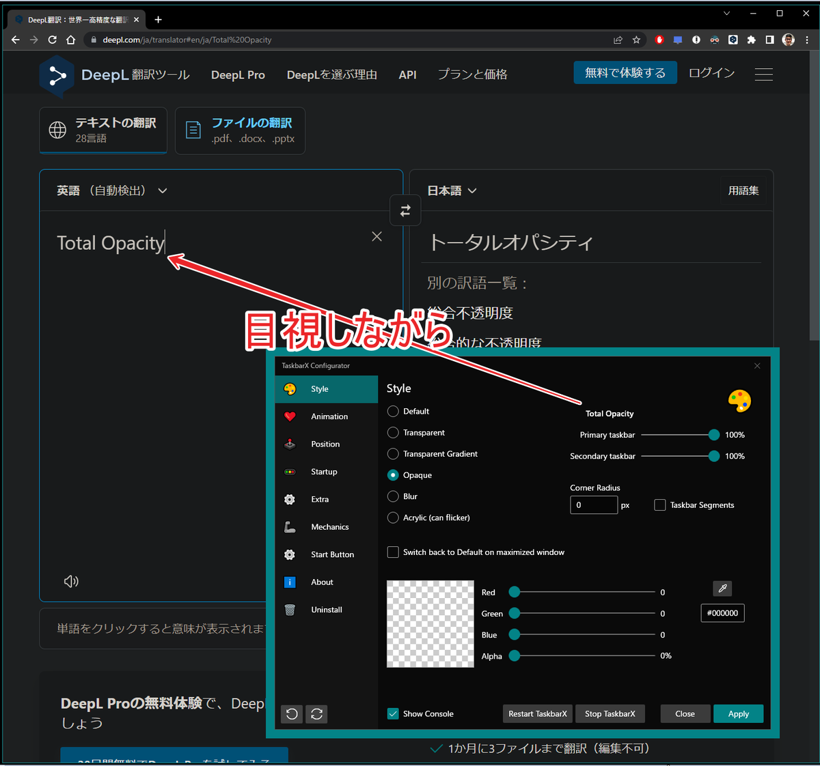Close the TaskbarX Configurator with X
The height and width of the screenshot is (766, 820).
[x=757, y=366]
